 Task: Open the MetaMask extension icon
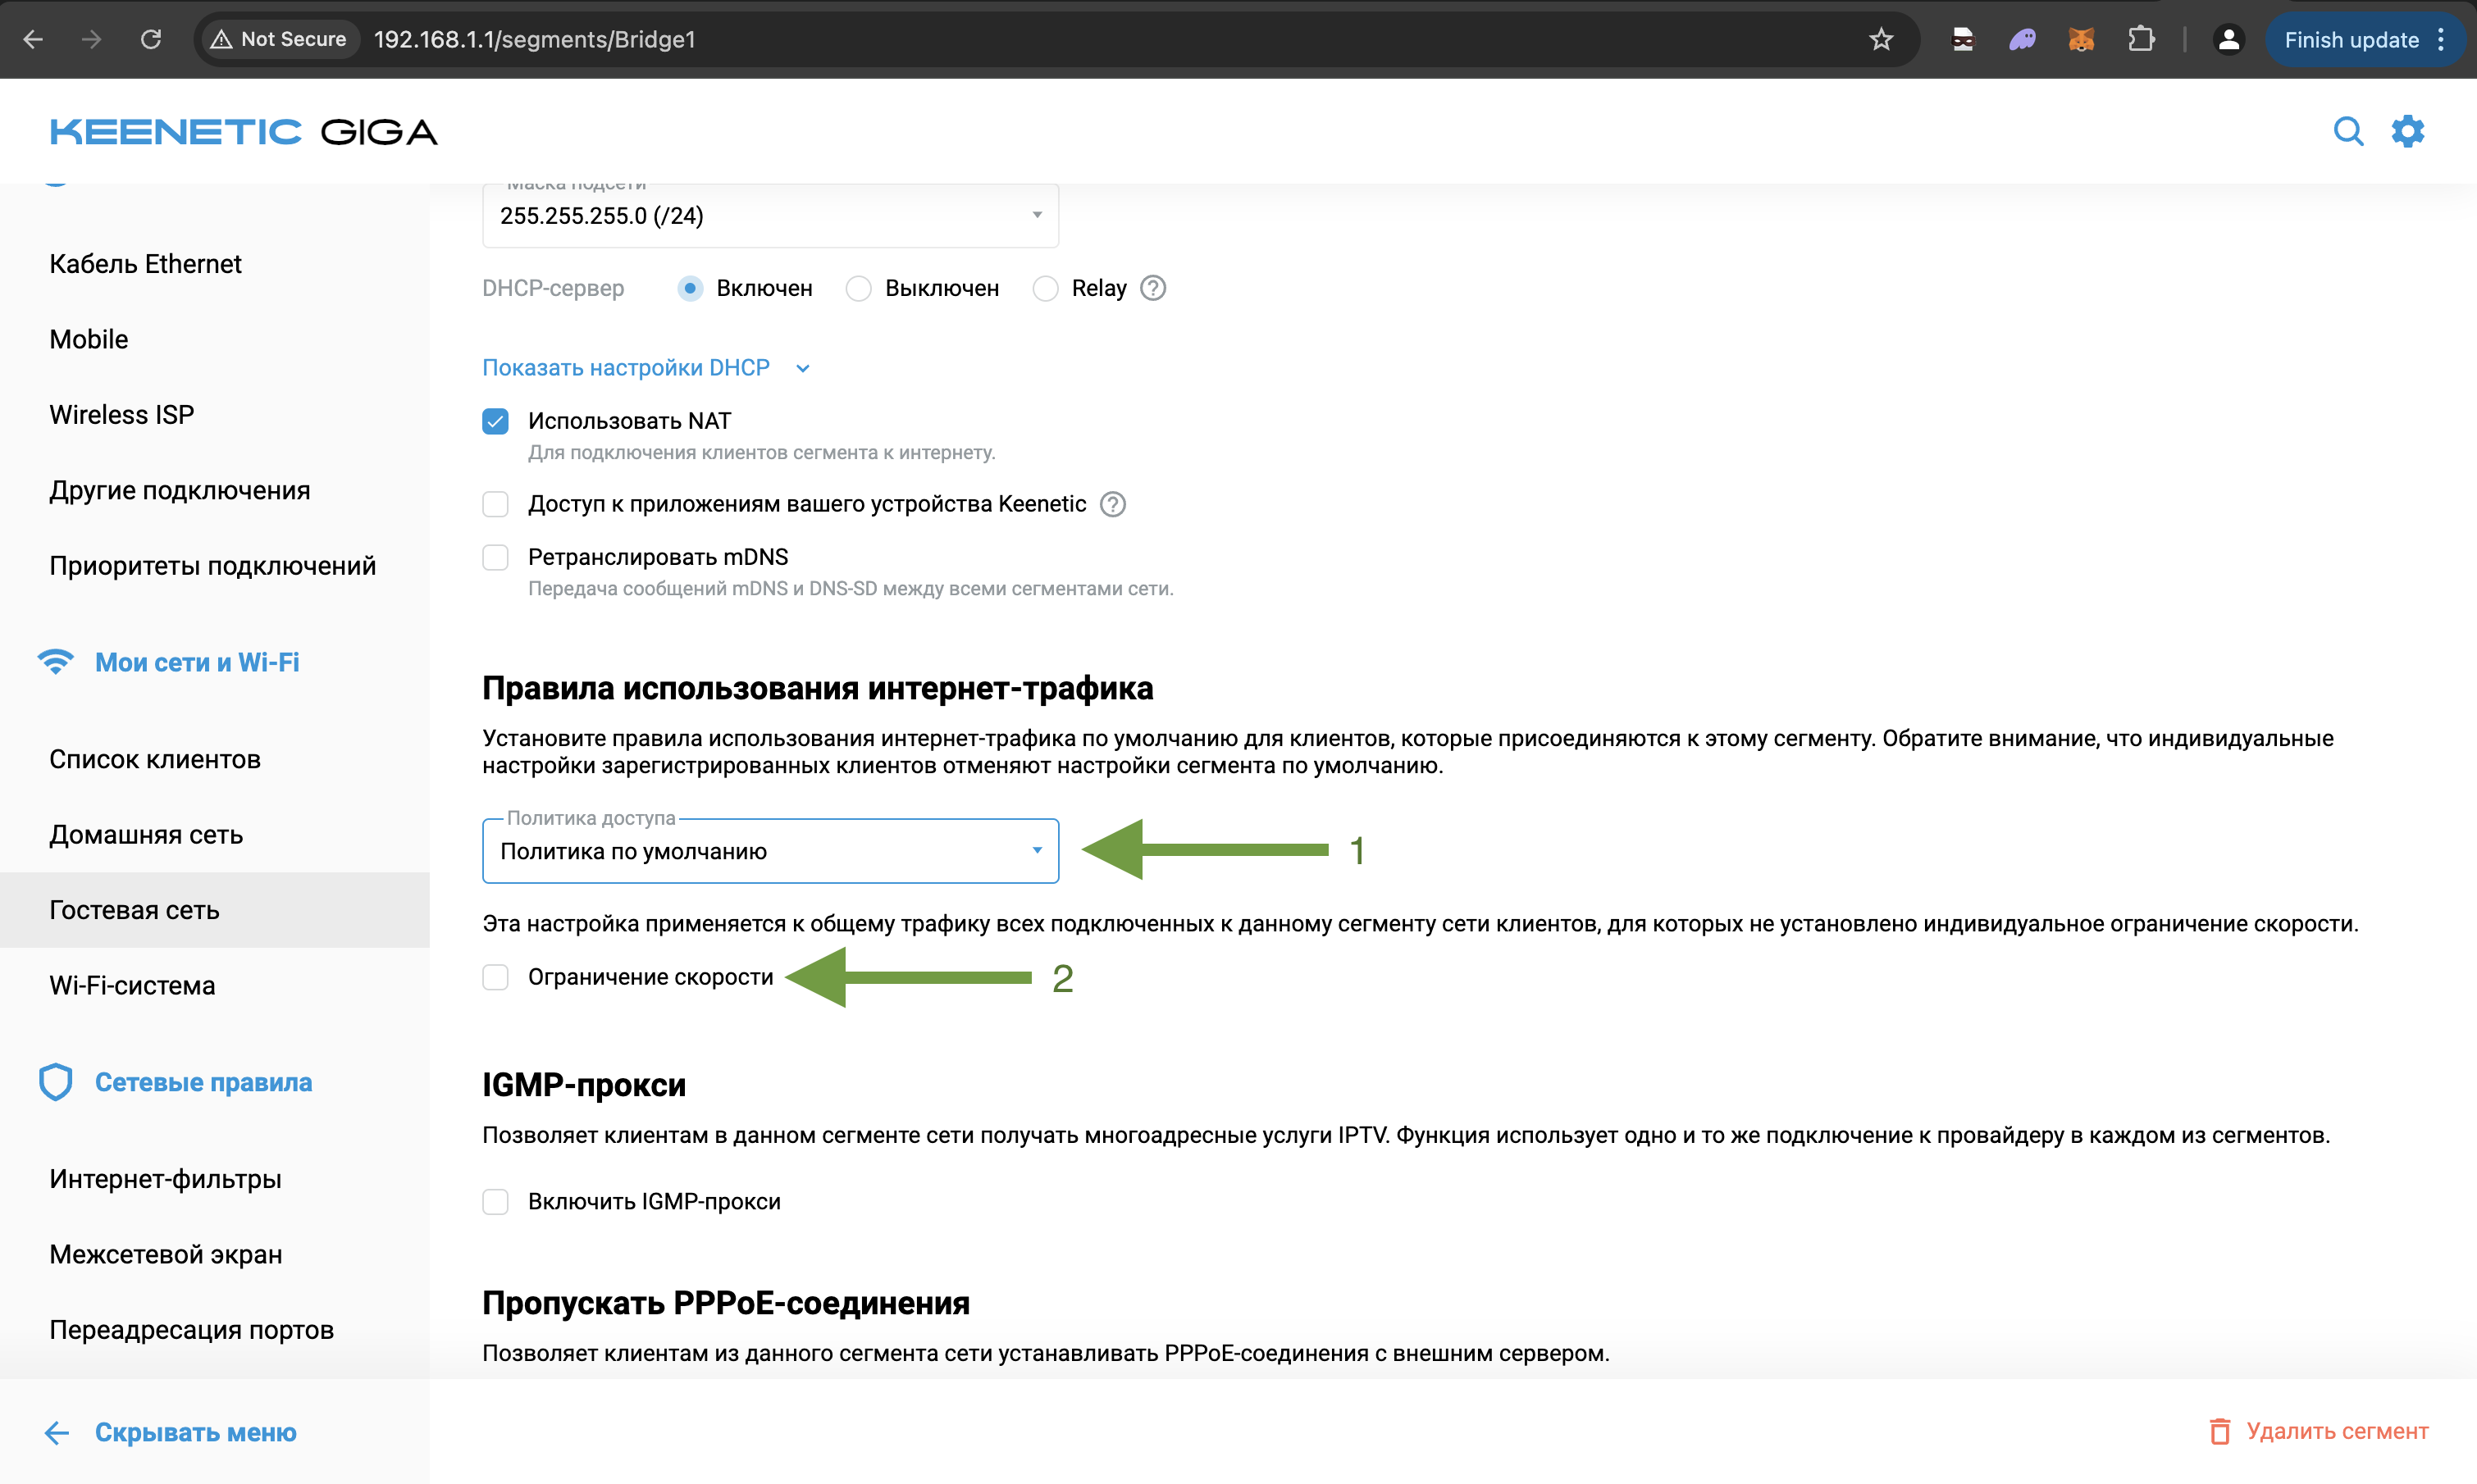point(2081,39)
